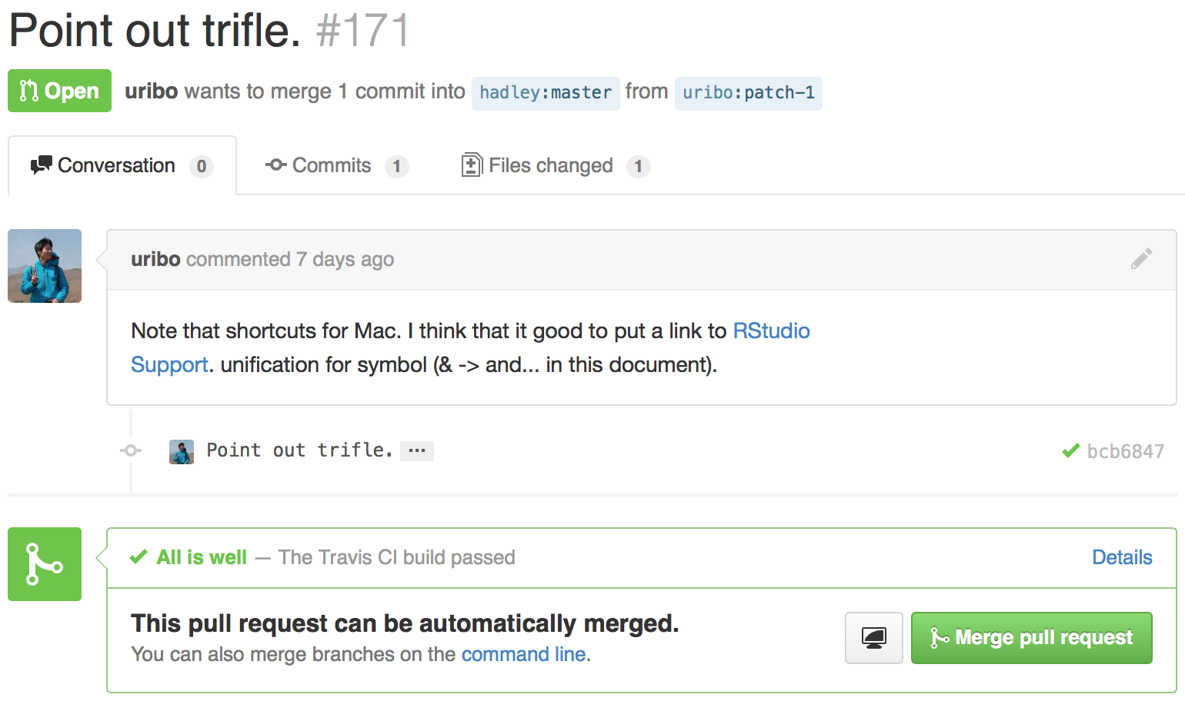
Task: Click the small avatar beside commit message
Action: pos(182,451)
